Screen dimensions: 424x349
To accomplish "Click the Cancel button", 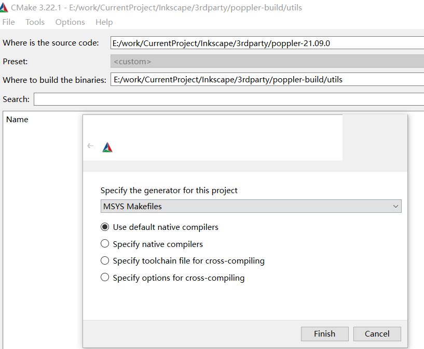I will [377, 334].
